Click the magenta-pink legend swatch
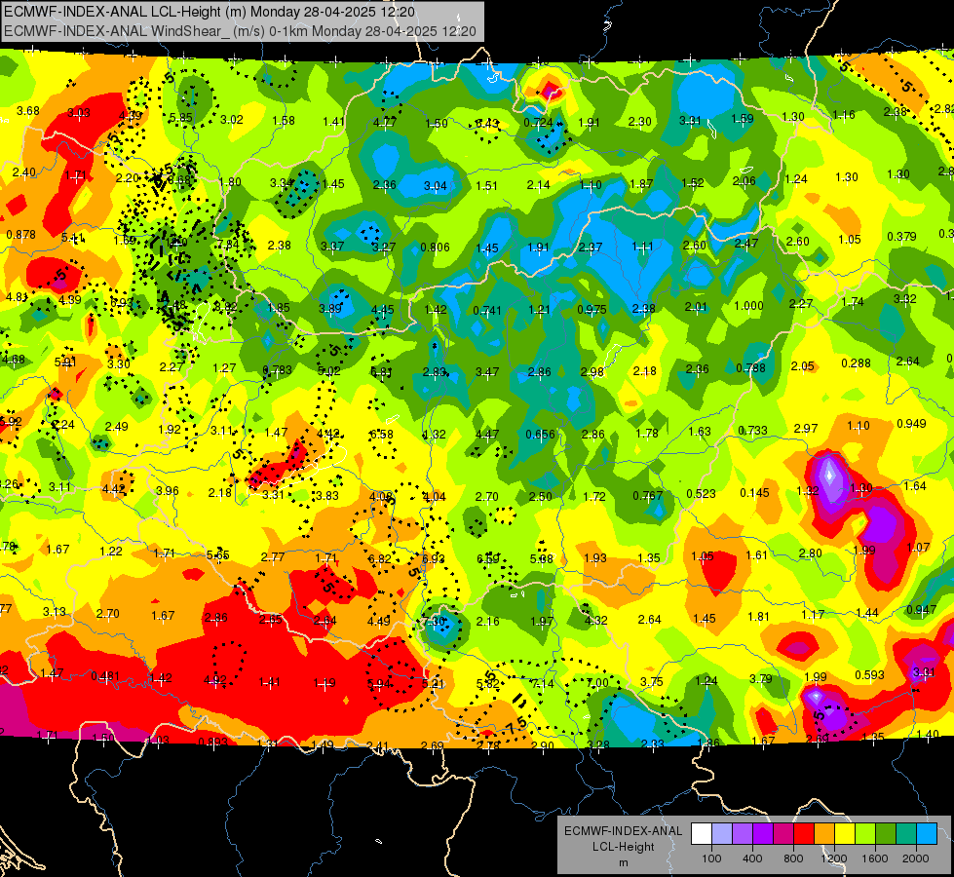This screenshot has height=877, width=954. point(783,833)
